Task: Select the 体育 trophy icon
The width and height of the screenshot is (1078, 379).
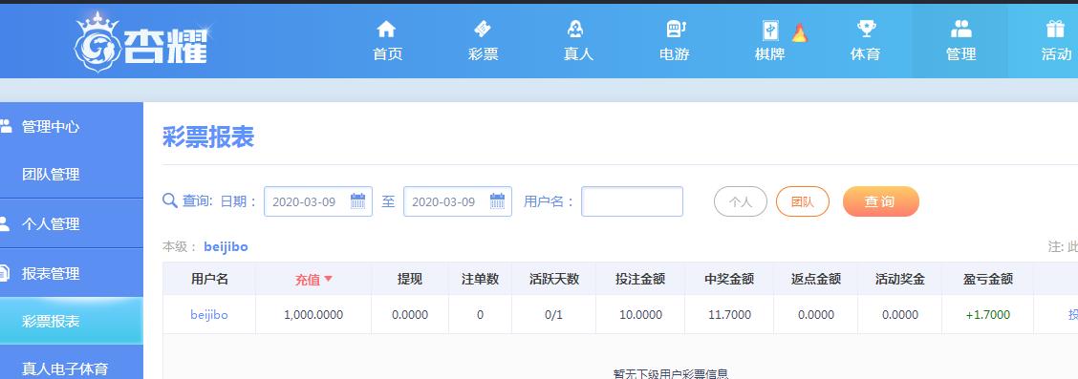Action: (x=866, y=29)
